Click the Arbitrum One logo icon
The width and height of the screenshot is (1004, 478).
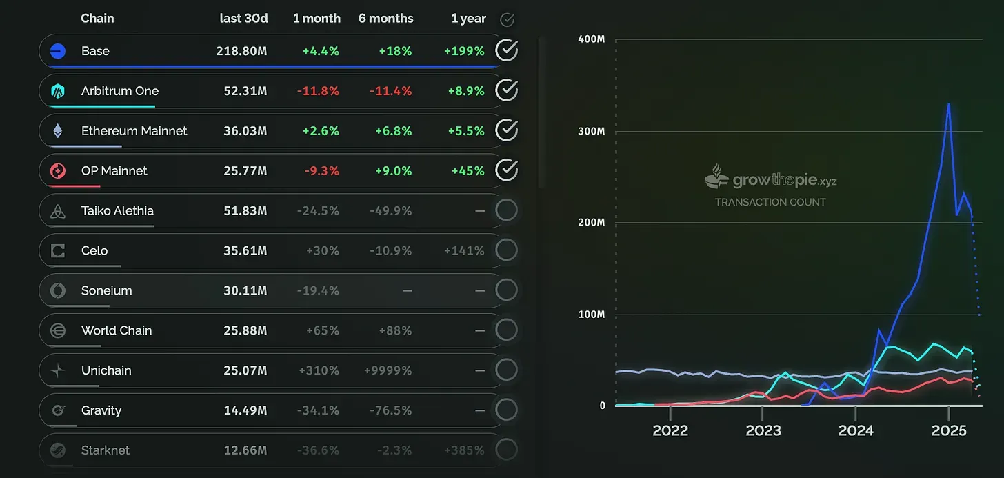tap(58, 91)
